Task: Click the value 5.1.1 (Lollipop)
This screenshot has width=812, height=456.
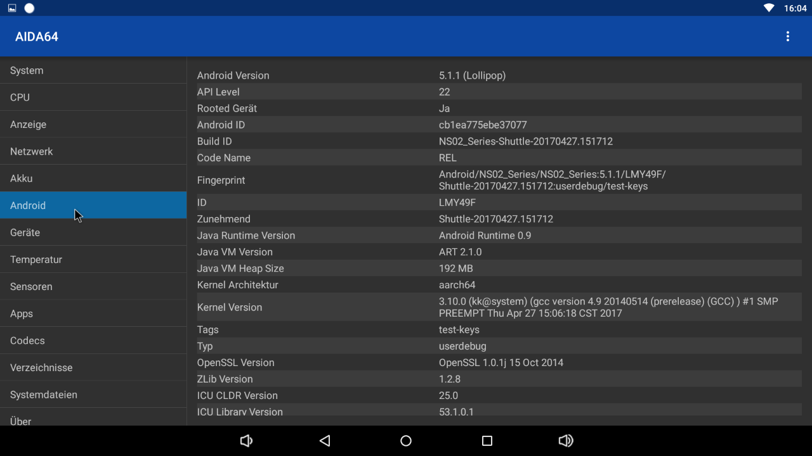Action: [x=472, y=75]
